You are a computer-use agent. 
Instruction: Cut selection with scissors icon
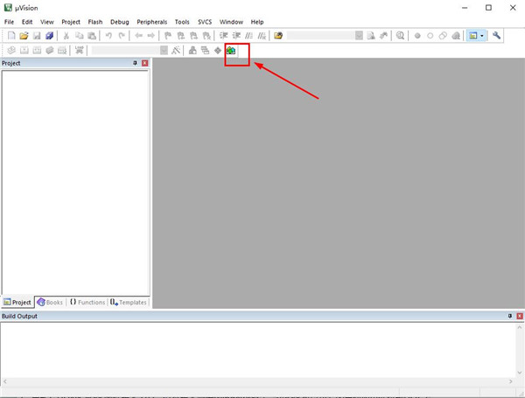[x=66, y=36]
